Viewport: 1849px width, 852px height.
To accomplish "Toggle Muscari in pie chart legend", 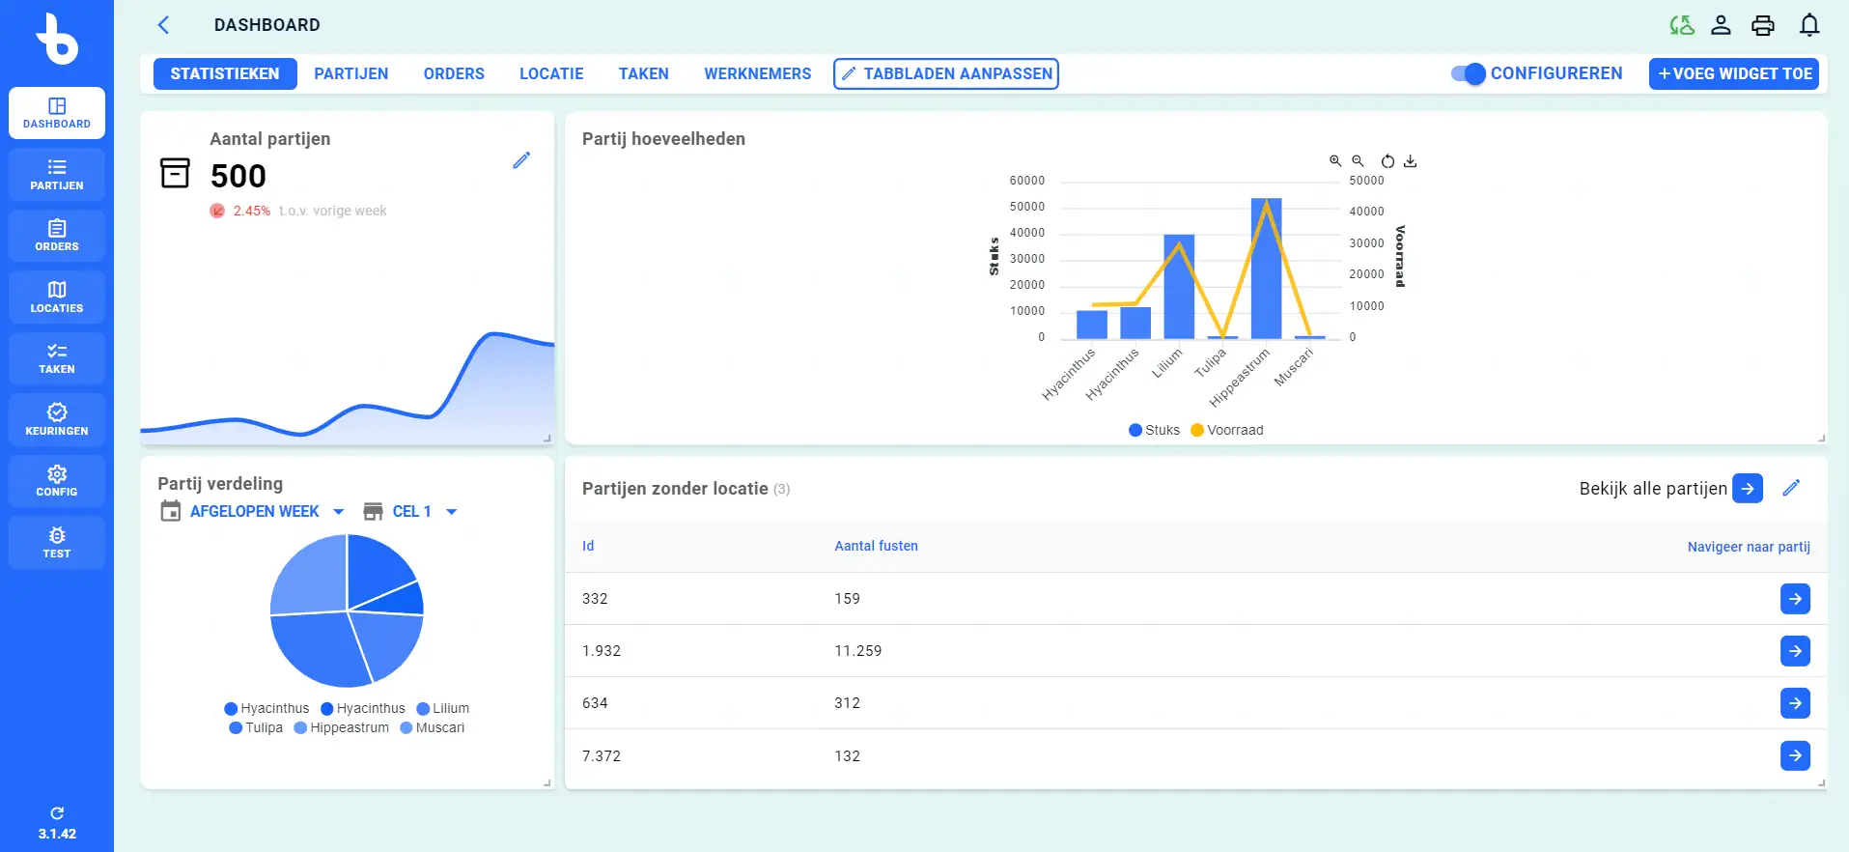I will coord(433,727).
